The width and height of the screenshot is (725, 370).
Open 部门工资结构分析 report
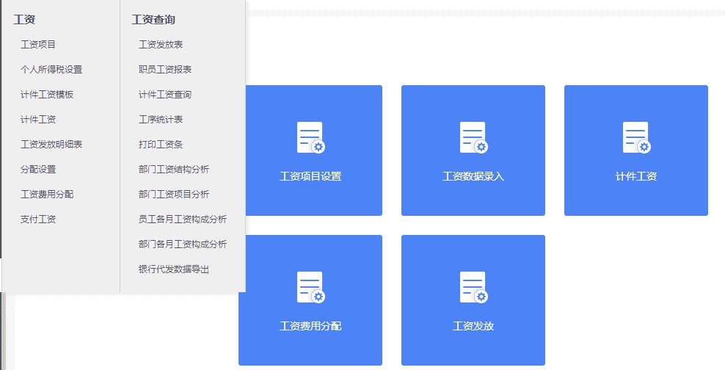[174, 170]
